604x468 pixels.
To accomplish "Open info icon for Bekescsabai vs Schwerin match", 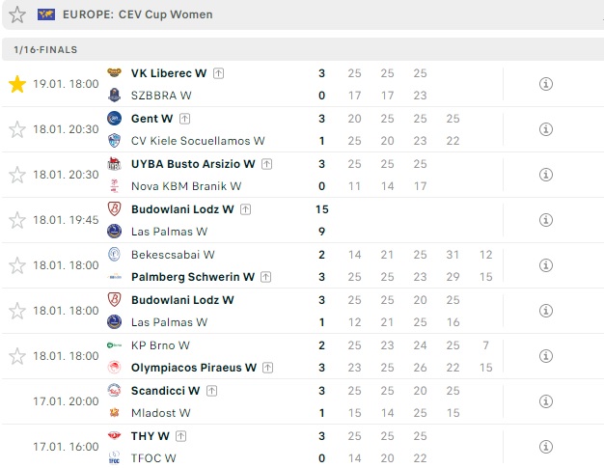I will (546, 265).
